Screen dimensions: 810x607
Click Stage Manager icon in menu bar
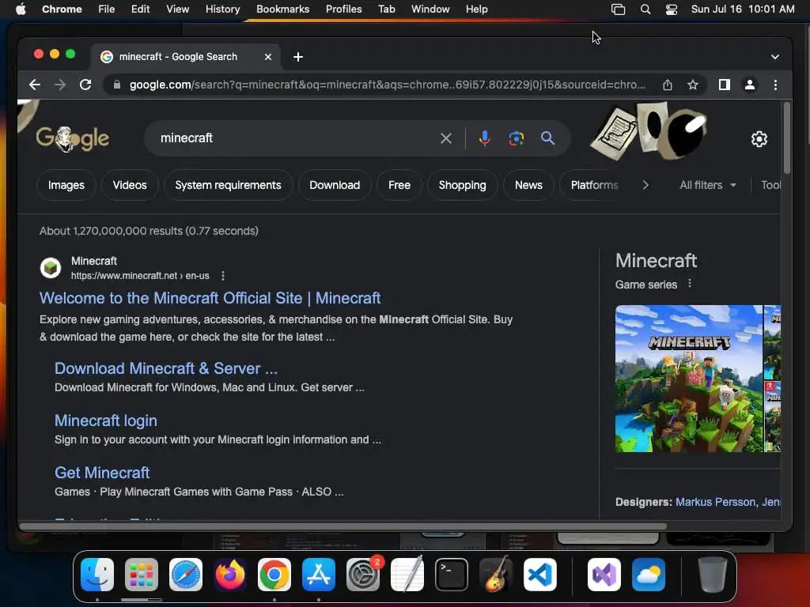(x=619, y=9)
